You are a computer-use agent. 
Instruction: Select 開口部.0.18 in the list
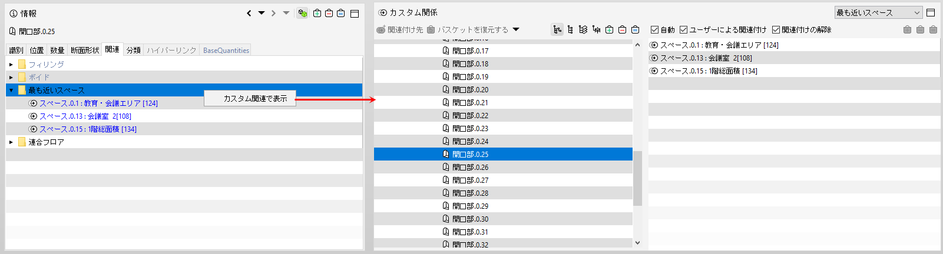[503, 63]
